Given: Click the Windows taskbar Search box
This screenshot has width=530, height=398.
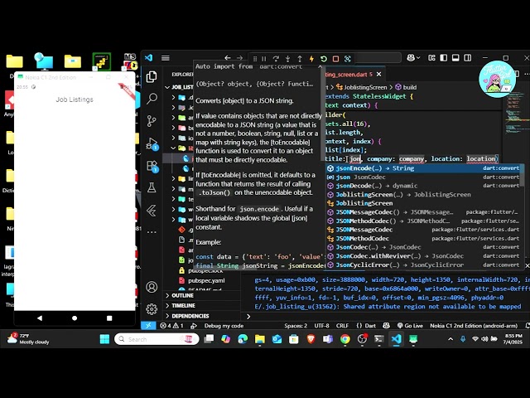Looking at the screenshot, I should coord(157,339).
